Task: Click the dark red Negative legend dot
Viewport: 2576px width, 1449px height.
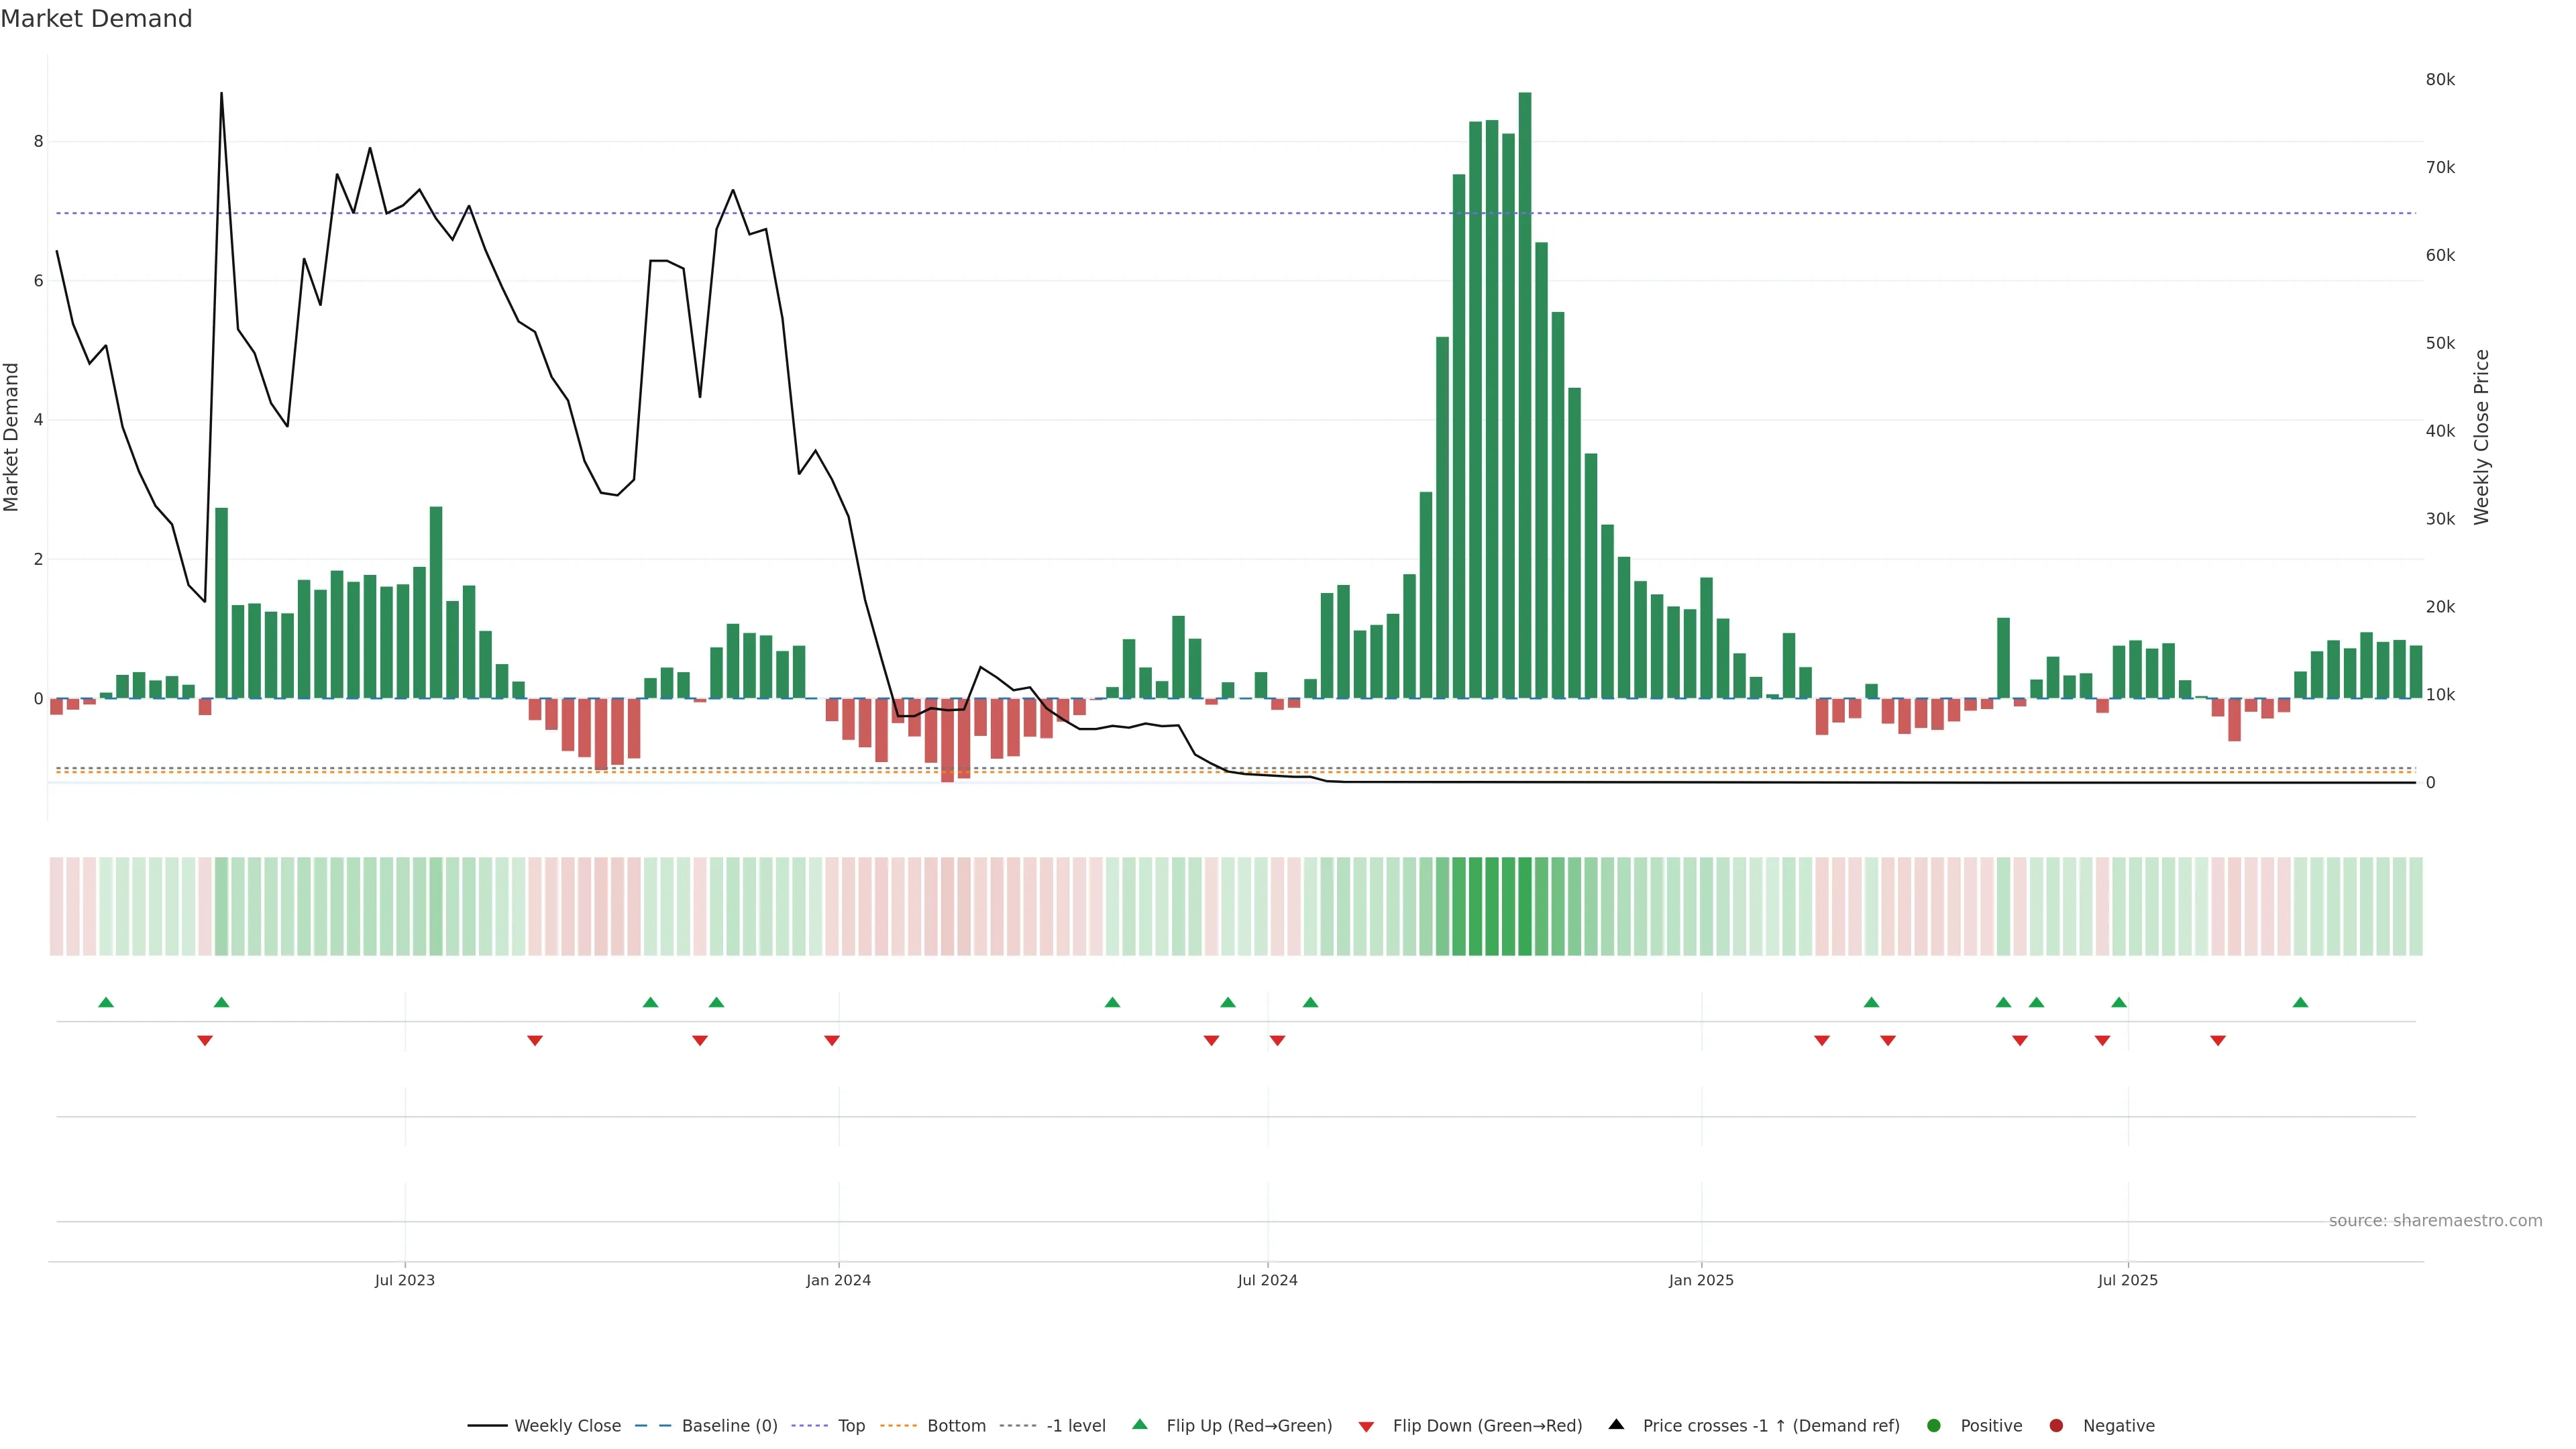Action: [x=2056, y=1426]
